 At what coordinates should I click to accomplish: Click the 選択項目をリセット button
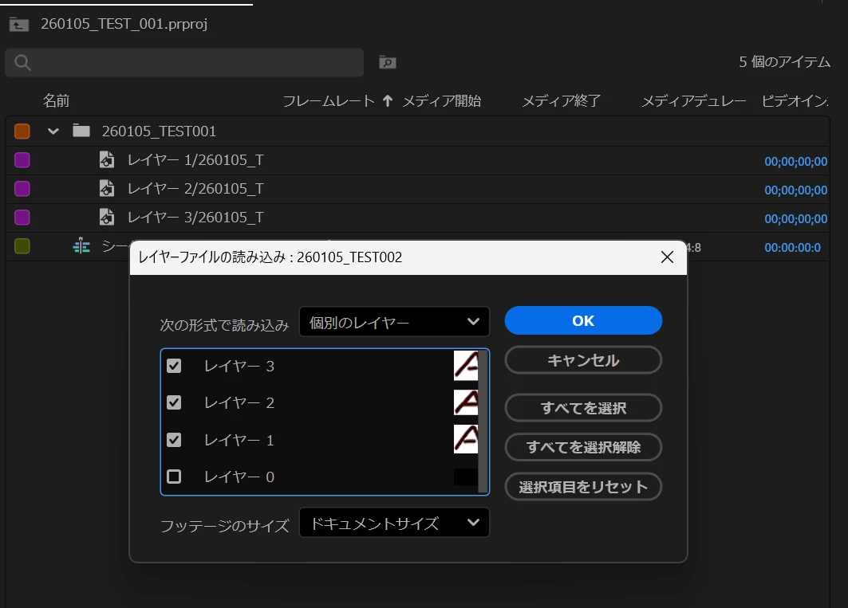(583, 486)
